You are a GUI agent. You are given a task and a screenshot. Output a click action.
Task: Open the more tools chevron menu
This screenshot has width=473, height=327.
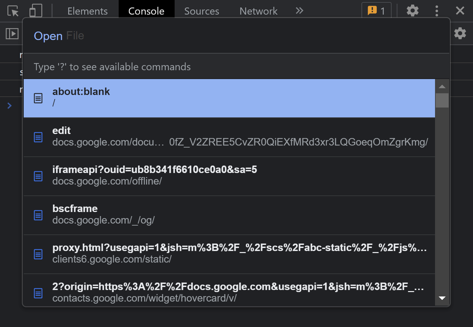click(299, 11)
